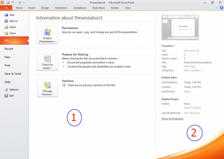
Task: Open the New presentation tab
Action: point(7,57)
